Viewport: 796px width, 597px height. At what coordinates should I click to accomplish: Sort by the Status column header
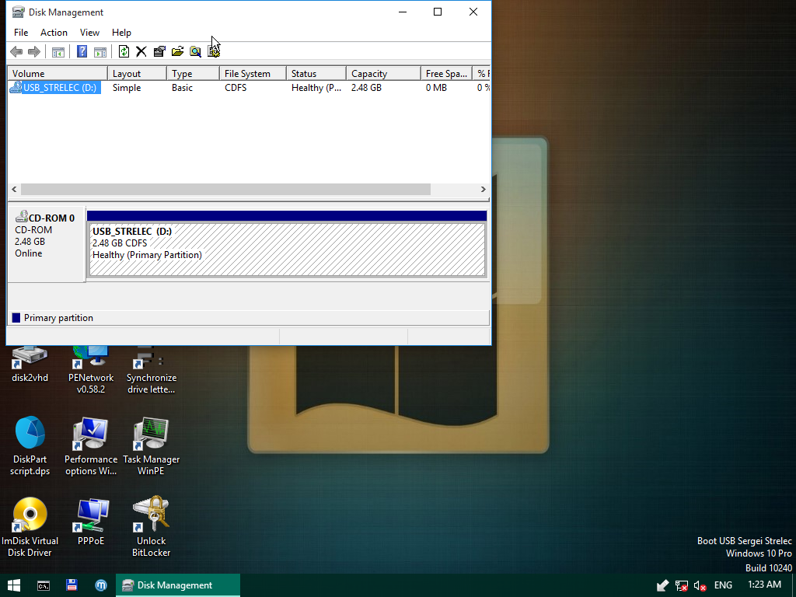[x=316, y=74]
